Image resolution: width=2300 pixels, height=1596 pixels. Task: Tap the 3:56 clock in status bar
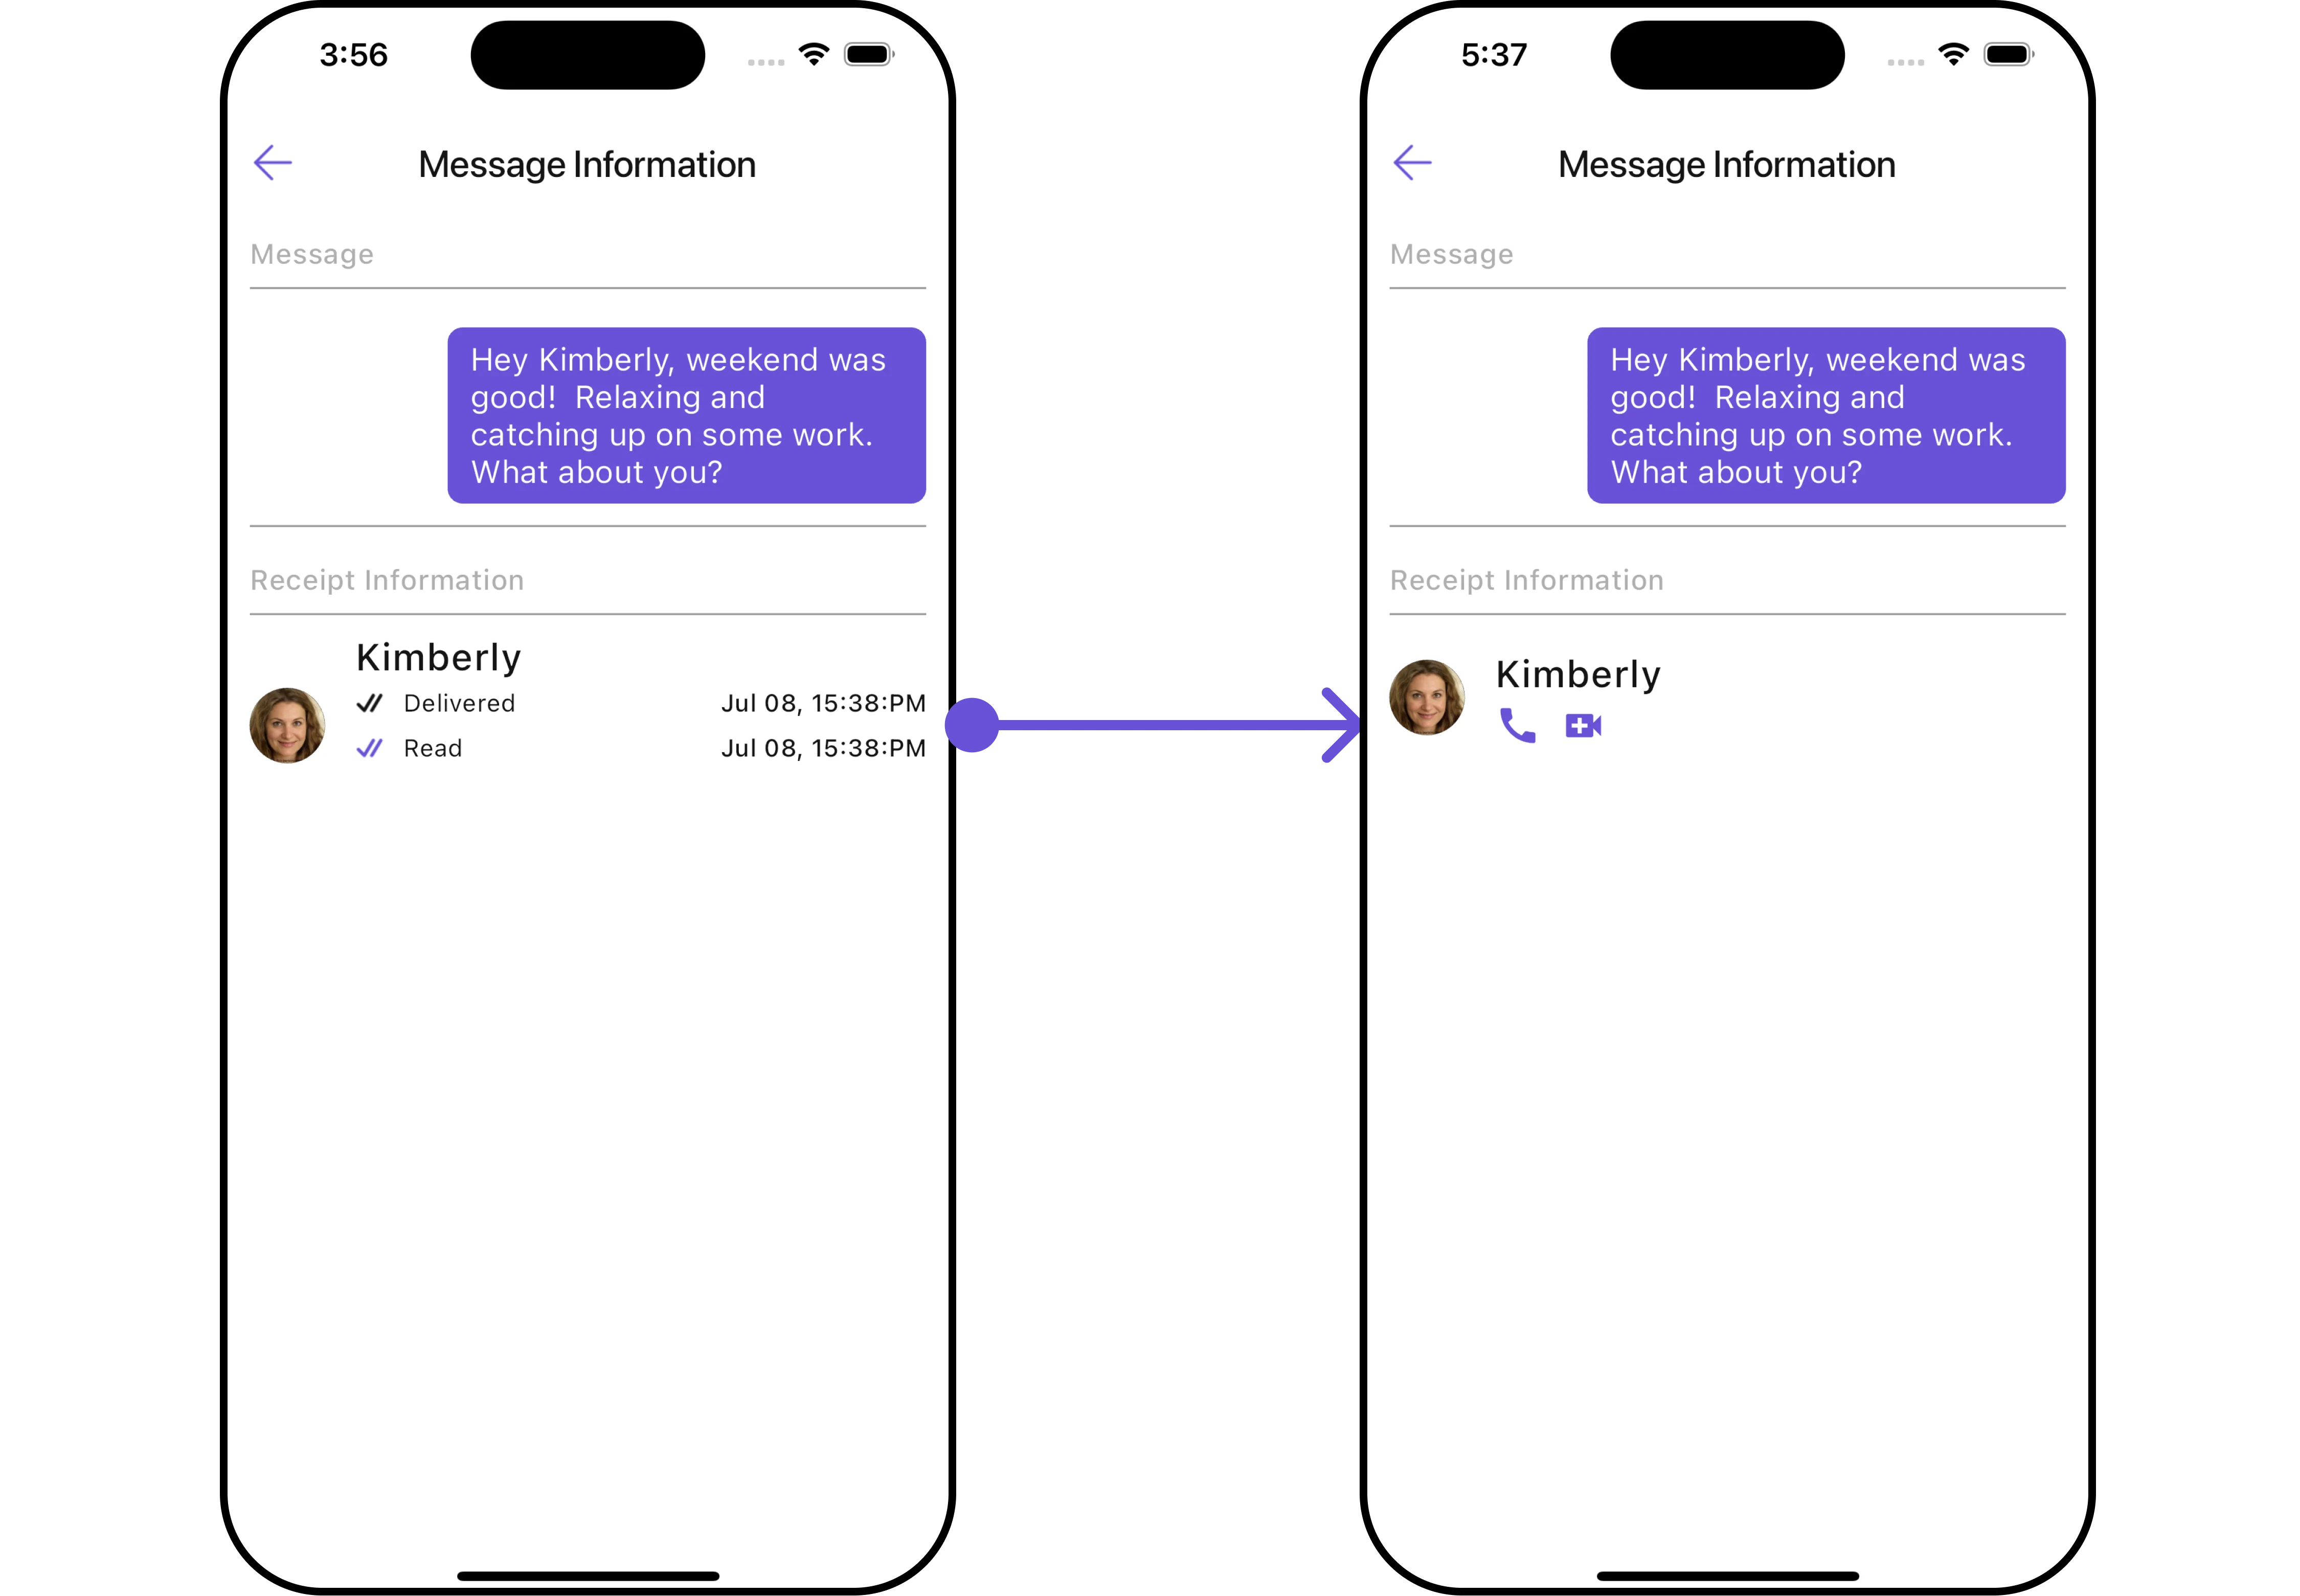pos(353,55)
